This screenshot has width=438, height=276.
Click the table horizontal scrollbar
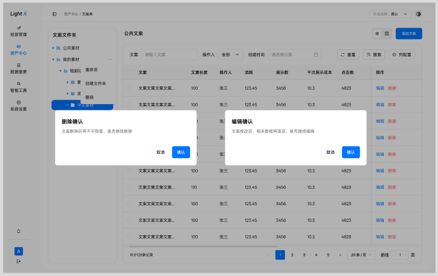coord(203,247)
